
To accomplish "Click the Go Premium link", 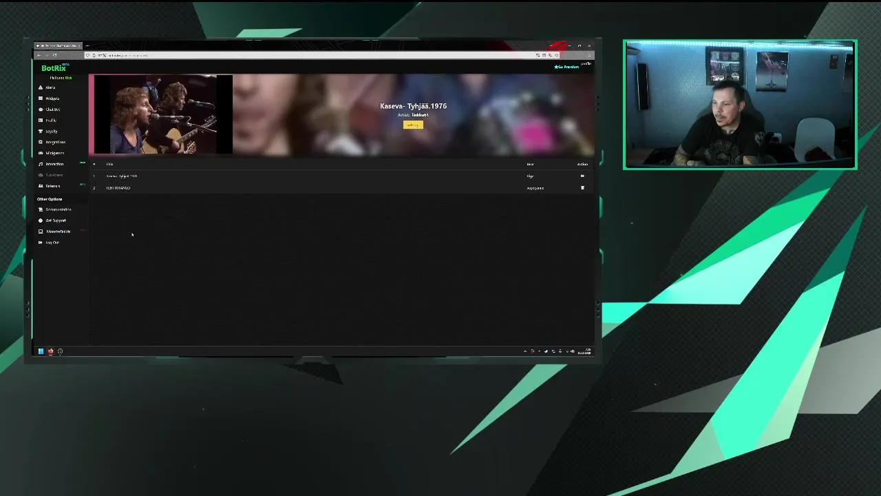I will [566, 67].
